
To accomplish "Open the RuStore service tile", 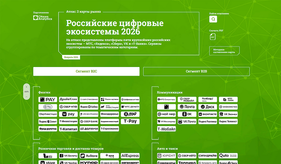I will click(x=89, y=156).
